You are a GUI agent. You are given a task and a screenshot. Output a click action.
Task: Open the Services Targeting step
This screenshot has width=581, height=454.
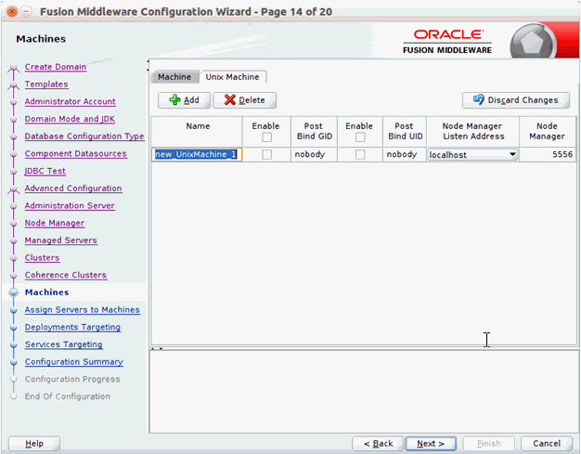63,344
